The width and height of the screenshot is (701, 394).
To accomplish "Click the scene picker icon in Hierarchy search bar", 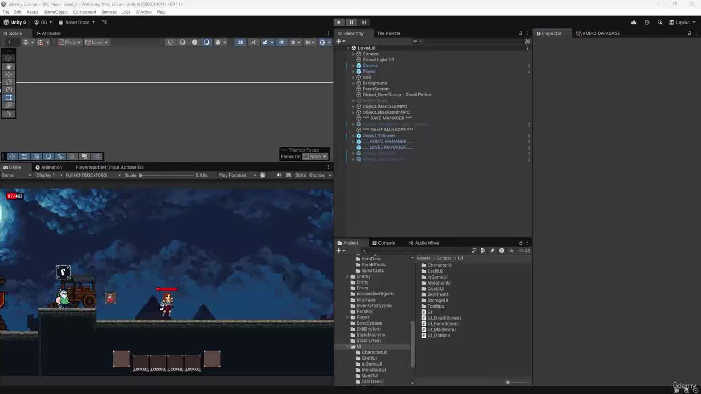I will [527, 41].
